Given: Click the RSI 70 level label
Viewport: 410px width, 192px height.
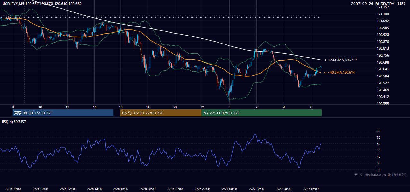Looking at the screenshot, I should coord(378,137).
